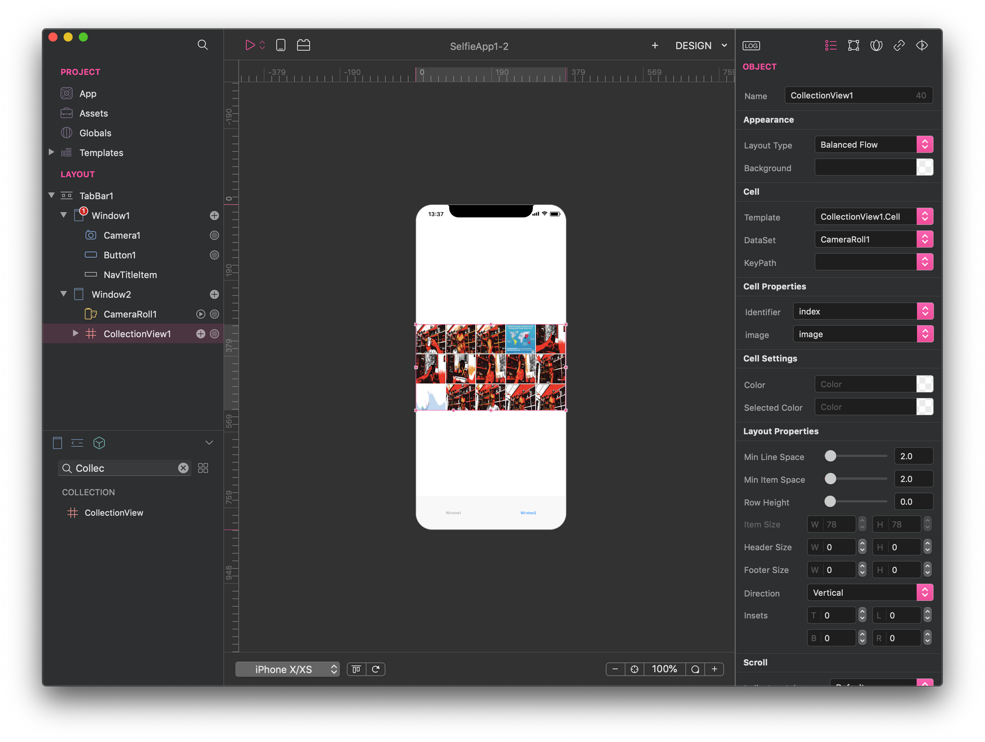The height and width of the screenshot is (742, 985).
Task: Switch library to grid view
Action: click(203, 468)
